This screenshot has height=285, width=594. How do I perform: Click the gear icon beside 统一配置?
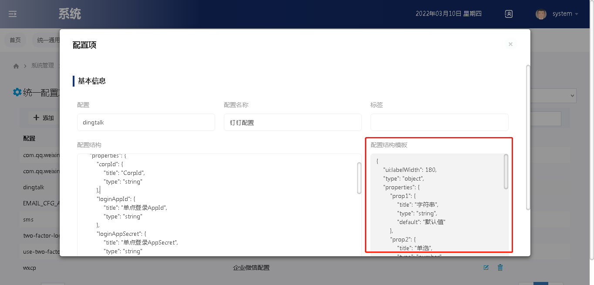point(17,92)
